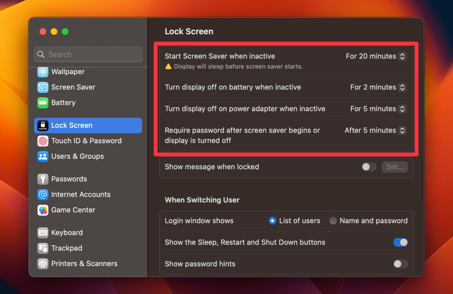The width and height of the screenshot is (453, 294).
Task: Click the Wallpaper icon in sidebar
Action: point(43,72)
